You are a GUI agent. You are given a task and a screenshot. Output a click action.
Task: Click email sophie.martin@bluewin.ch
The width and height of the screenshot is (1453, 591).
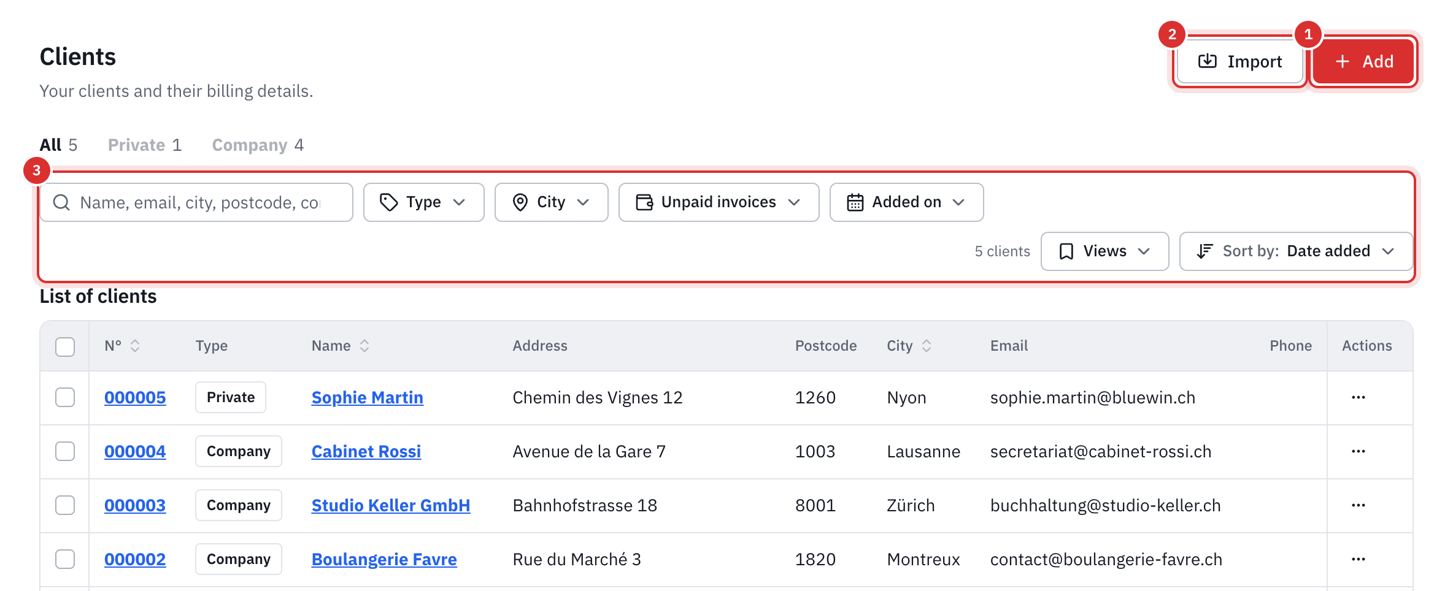click(1093, 398)
